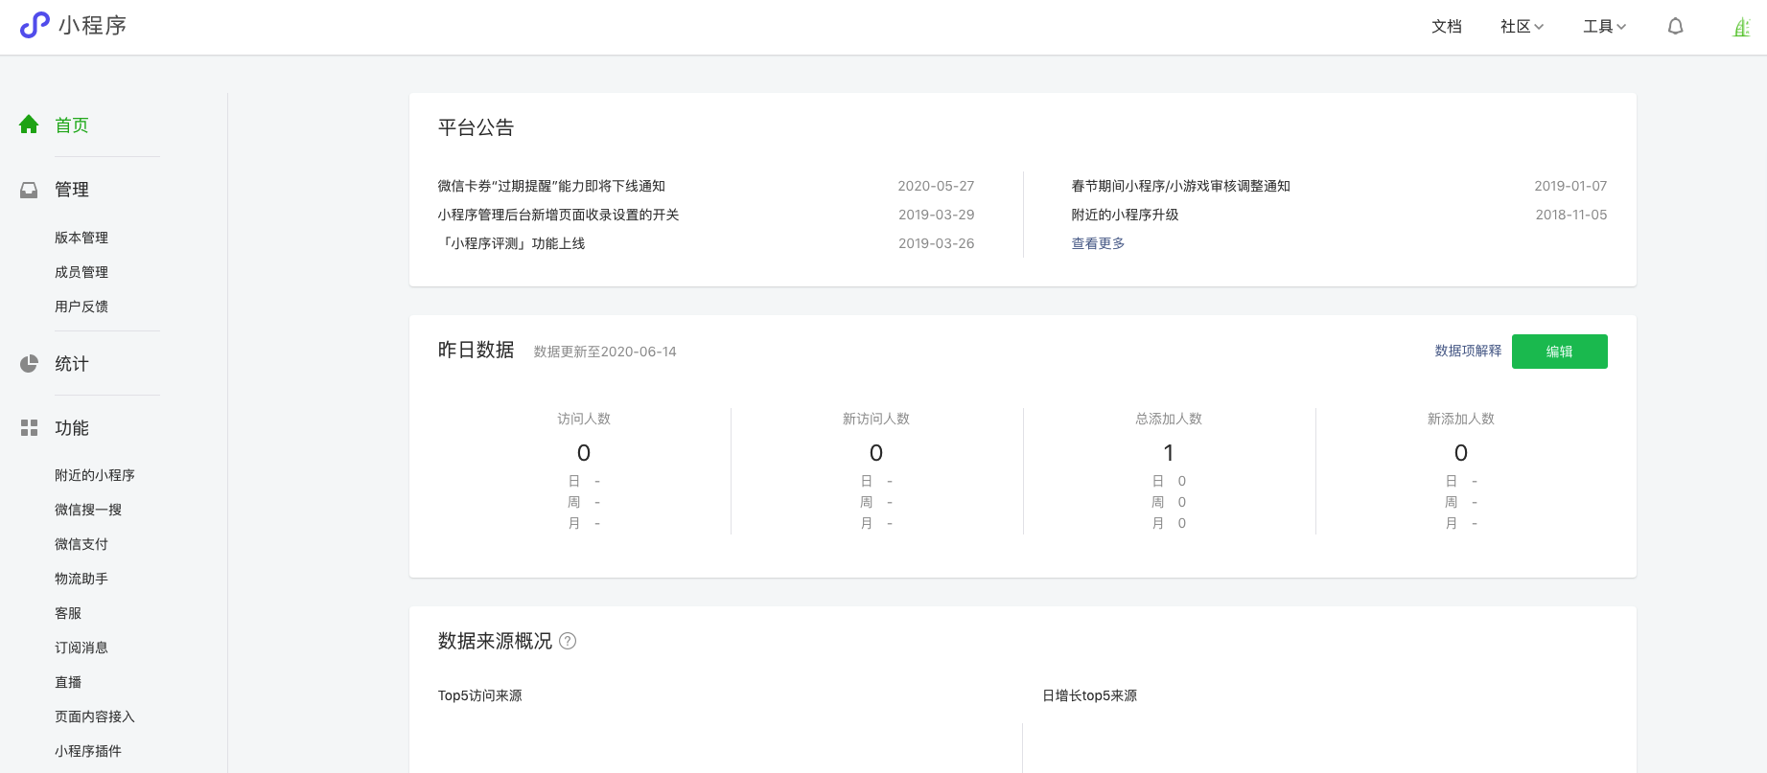Open 成员管理 in the sidebar
Screen dimensions: 1767x773
(x=81, y=272)
